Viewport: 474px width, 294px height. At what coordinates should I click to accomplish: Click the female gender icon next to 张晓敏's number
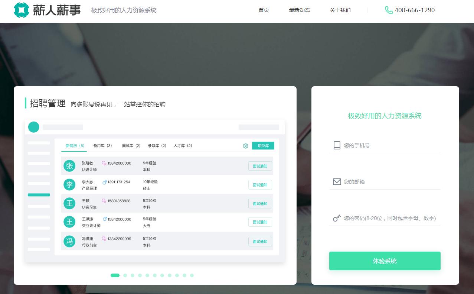[104, 163]
